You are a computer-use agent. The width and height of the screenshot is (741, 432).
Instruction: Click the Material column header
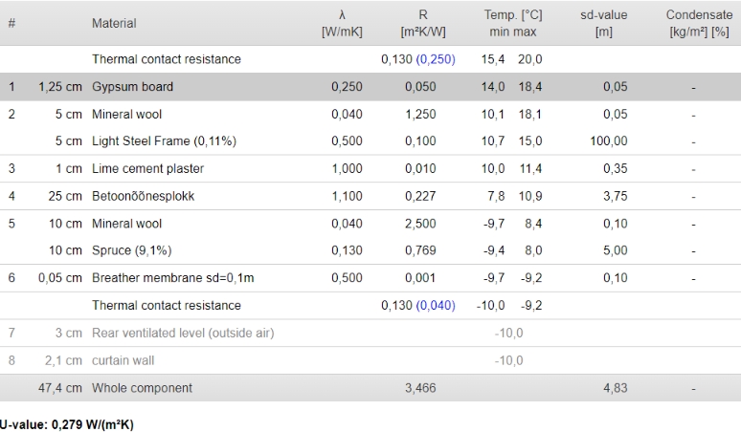(x=114, y=23)
